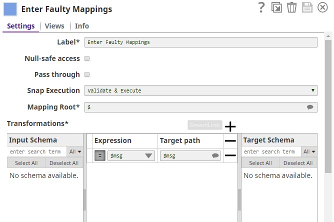Enable Null-safe access checkbox

point(87,58)
